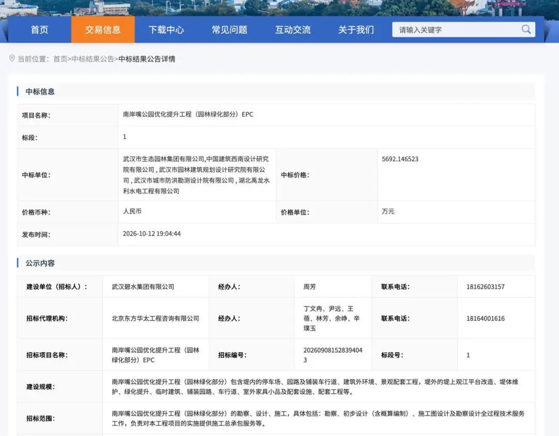559x436 pixels.
Task: Select bid number 202609081528394043
Action: (333, 355)
